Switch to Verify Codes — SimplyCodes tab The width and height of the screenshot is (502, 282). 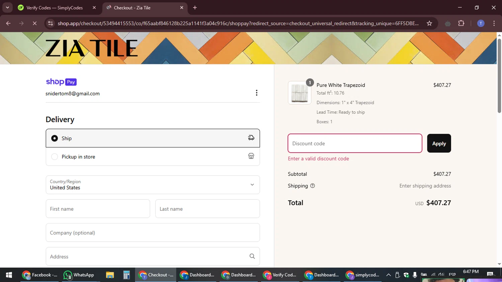coord(57,8)
